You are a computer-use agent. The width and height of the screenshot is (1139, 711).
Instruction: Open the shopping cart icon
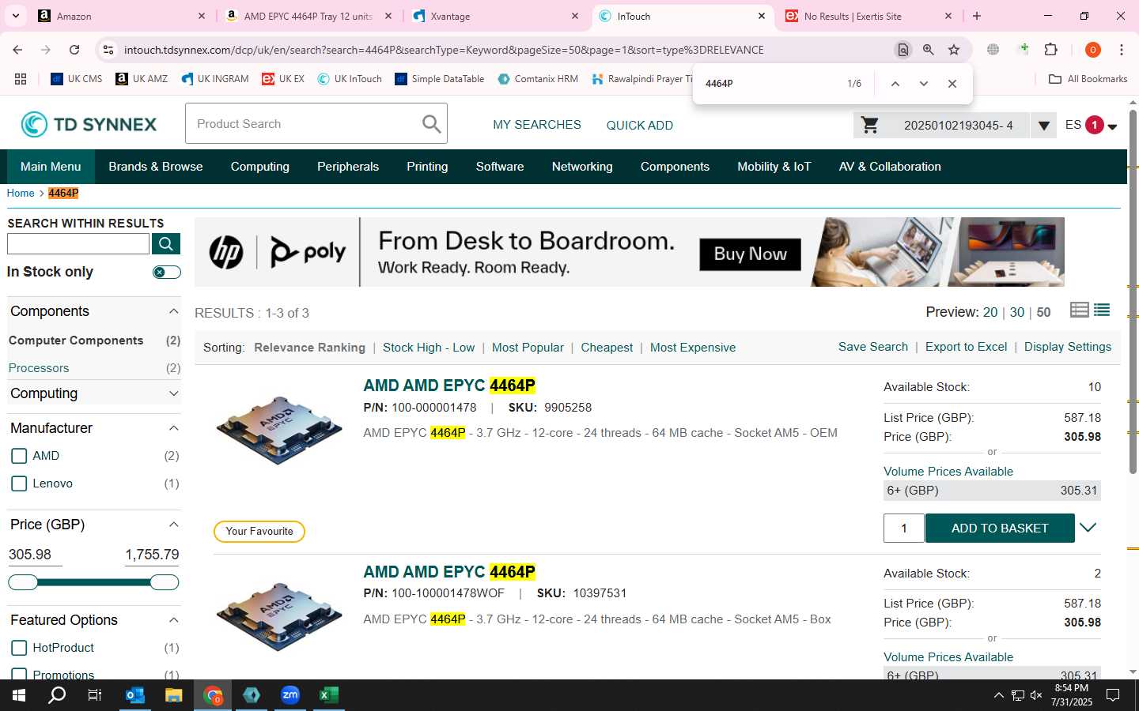(x=870, y=125)
